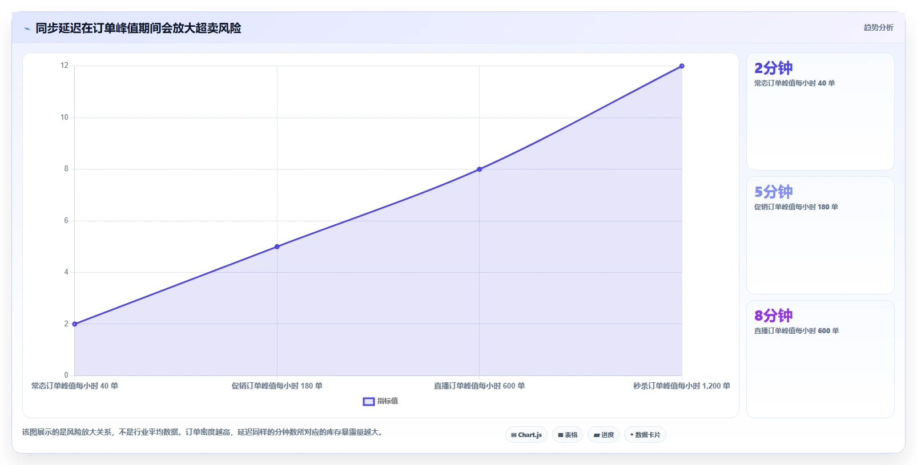
Task: Click the data point at value 8
Action: tap(480, 169)
